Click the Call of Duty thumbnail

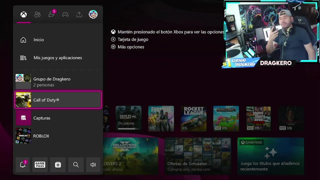[x=23, y=100]
